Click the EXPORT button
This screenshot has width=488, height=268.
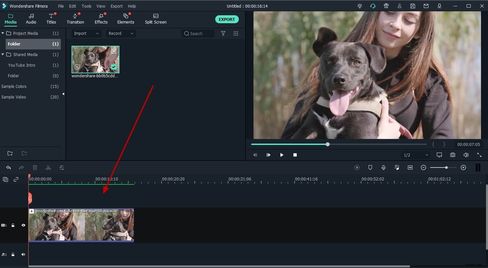(227, 19)
